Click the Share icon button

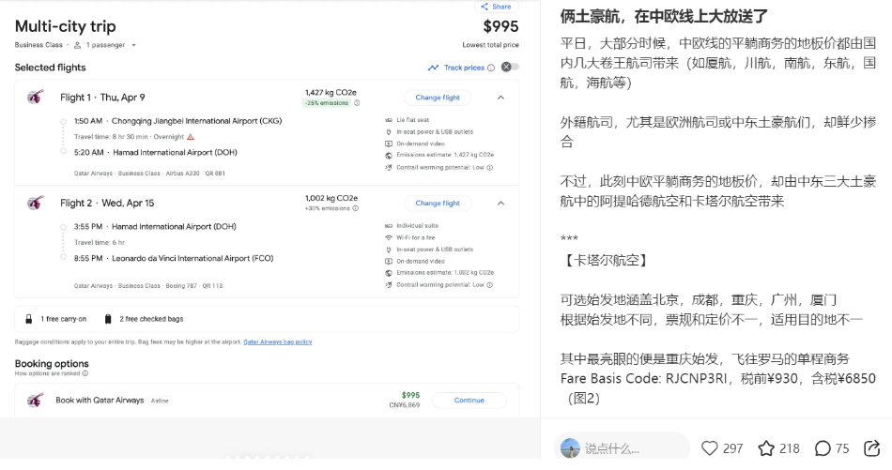click(497, 7)
